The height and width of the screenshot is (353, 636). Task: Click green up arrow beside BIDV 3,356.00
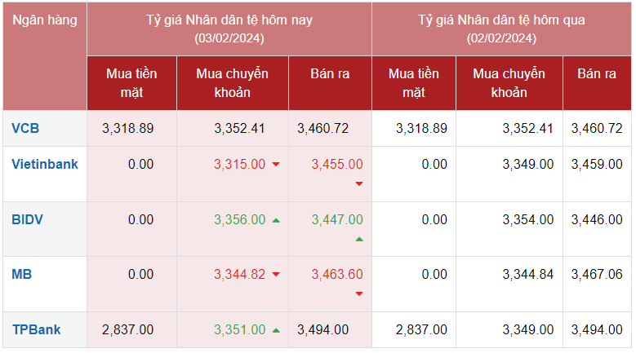pos(276,220)
